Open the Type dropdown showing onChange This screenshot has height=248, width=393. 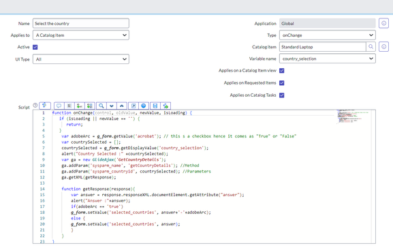pos(328,35)
